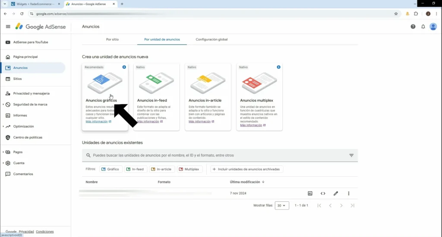Open the browser tab search dropdown

(4, 4)
